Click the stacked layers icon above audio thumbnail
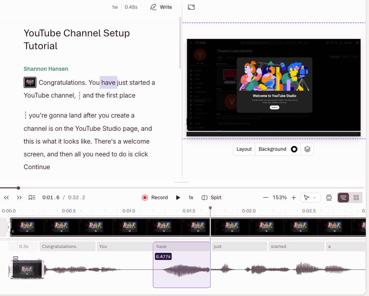This screenshot has width=369, height=296. (16, 258)
